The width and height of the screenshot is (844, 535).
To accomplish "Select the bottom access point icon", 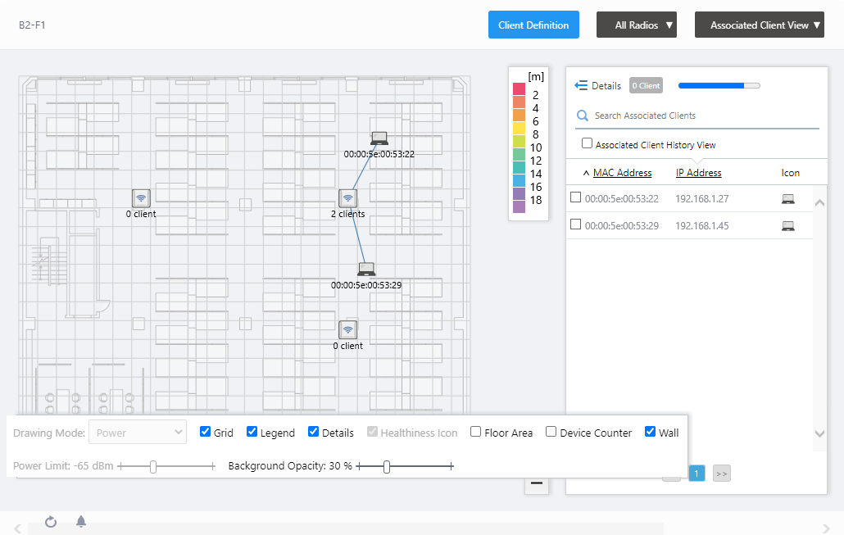I will coord(348,329).
